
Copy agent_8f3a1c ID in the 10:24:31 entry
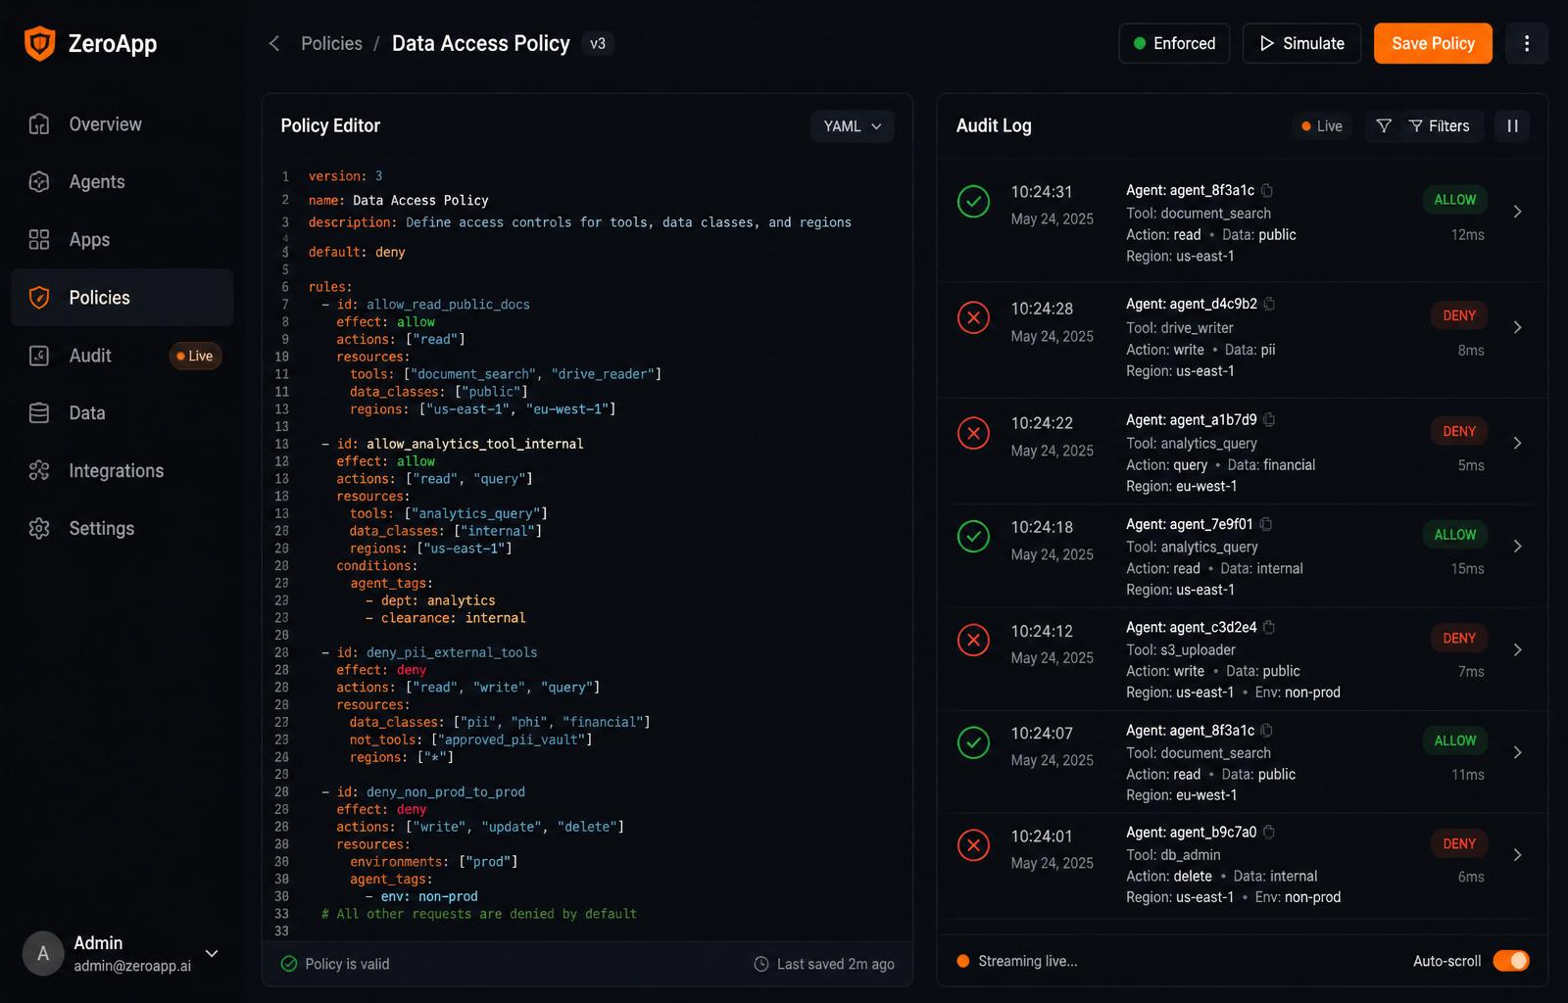click(1267, 190)
